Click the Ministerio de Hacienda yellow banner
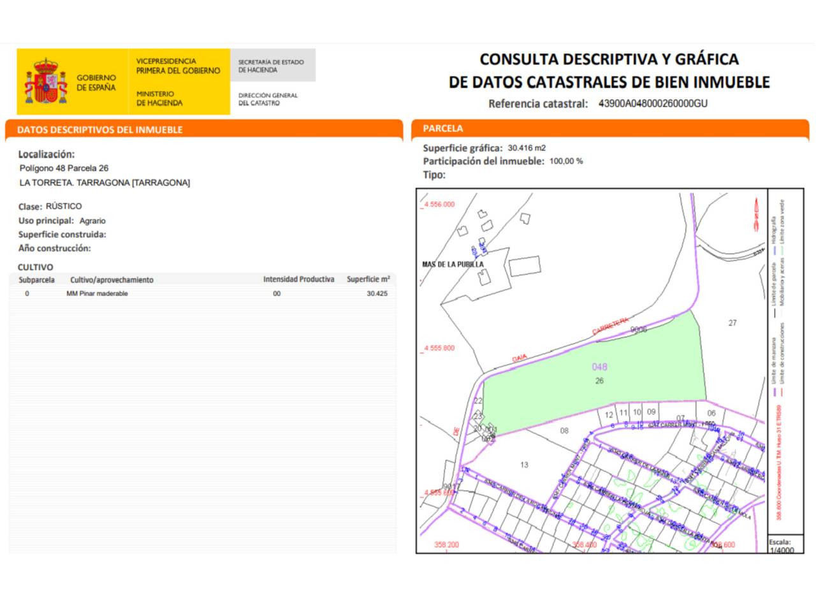The image size is (816, 612). [178, 82]
